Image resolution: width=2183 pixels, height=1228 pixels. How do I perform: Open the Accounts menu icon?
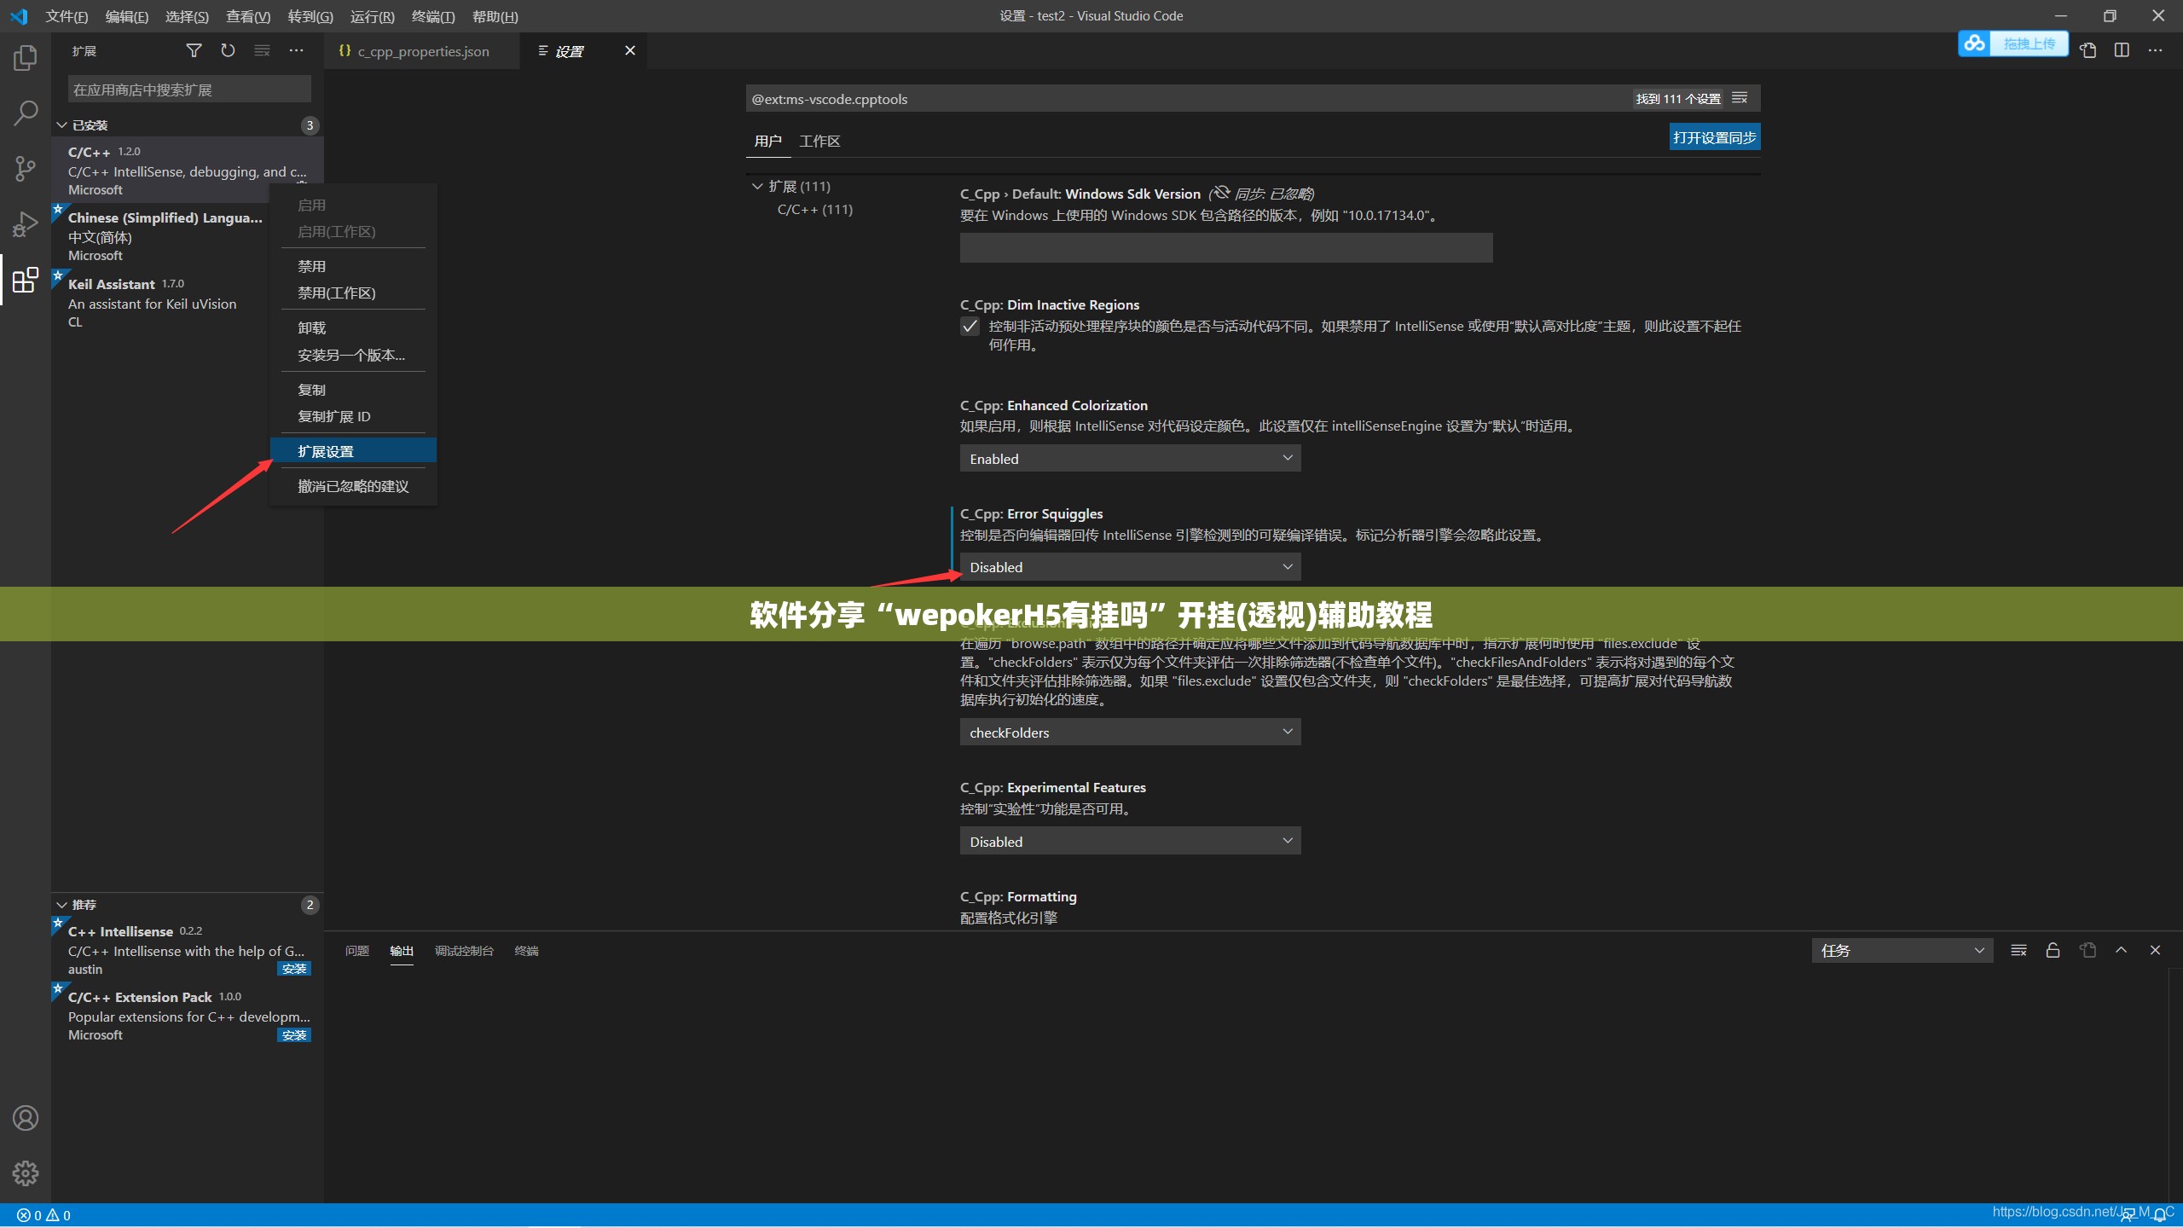tap(26, 1117)
